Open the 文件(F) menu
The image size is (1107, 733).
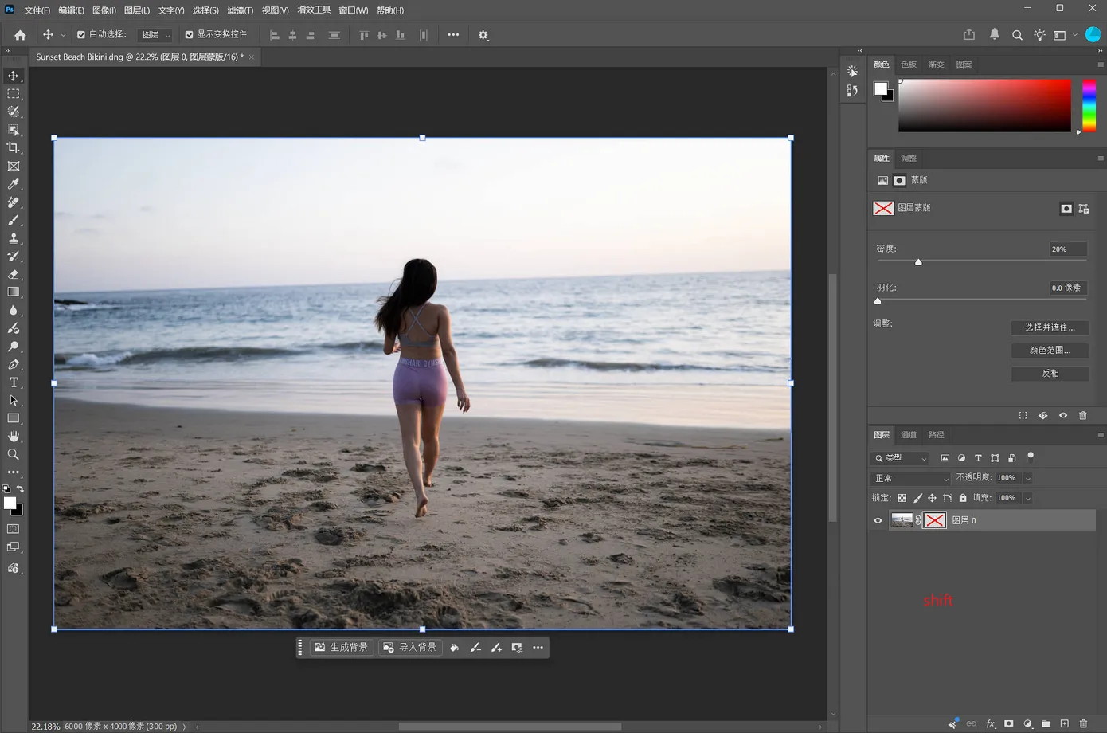[37, 10]
